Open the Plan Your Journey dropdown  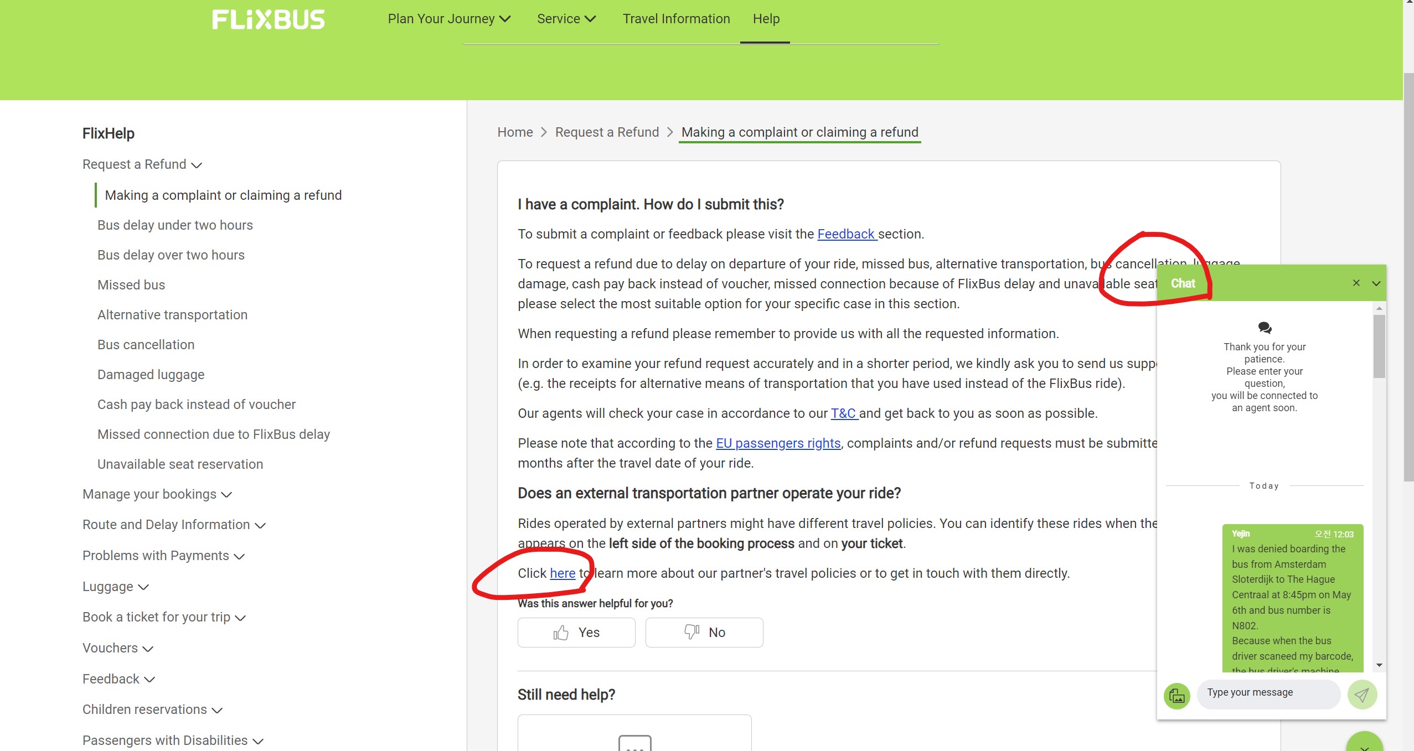tap(449, 19)
